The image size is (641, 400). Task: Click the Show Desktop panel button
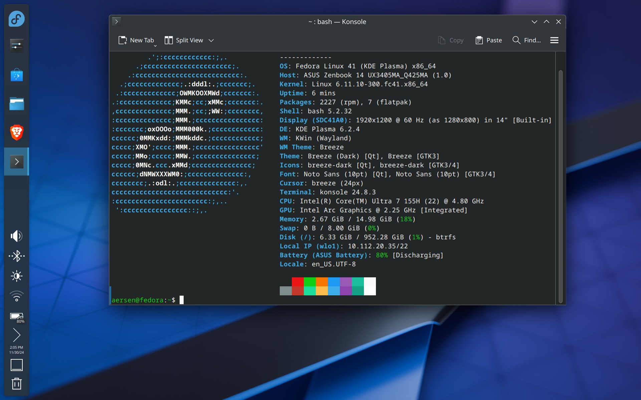16,365
